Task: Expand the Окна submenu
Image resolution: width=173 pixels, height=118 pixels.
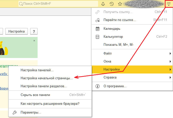Action: point(132,61)
